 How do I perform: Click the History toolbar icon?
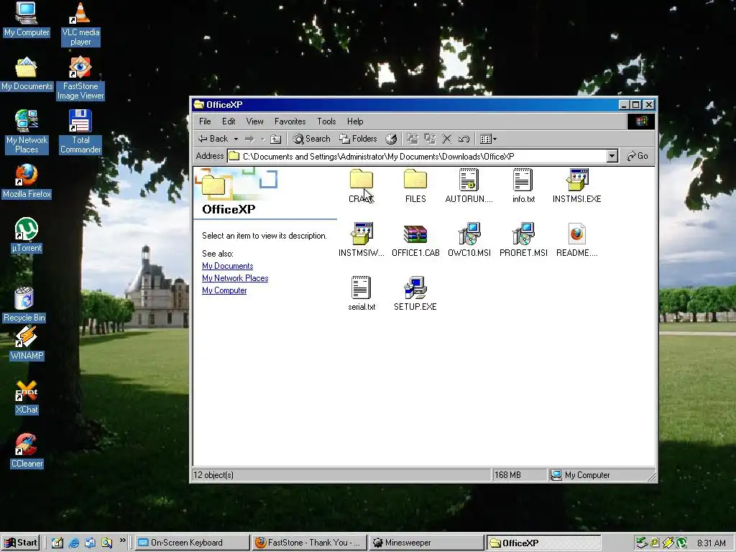tap(391, 139)
